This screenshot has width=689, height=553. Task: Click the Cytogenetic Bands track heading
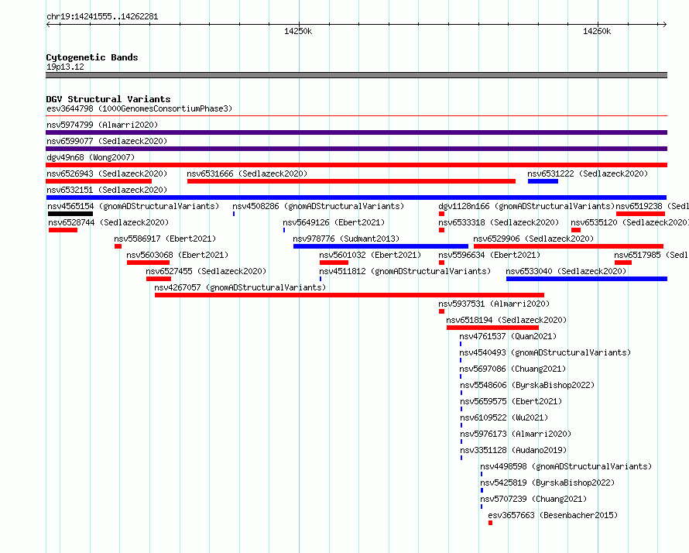[92, 57]
